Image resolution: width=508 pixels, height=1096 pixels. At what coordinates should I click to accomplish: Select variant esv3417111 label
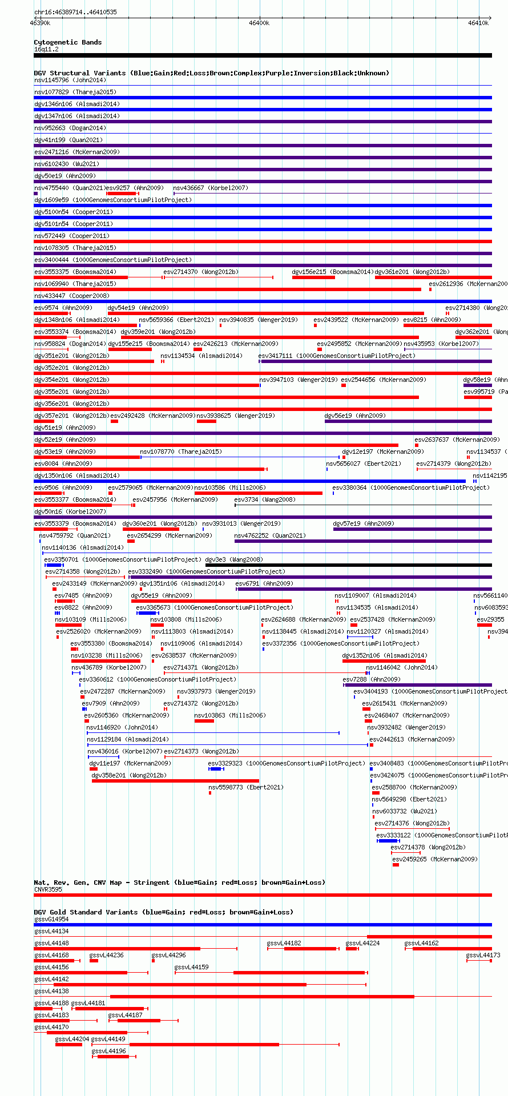(337, 356)
